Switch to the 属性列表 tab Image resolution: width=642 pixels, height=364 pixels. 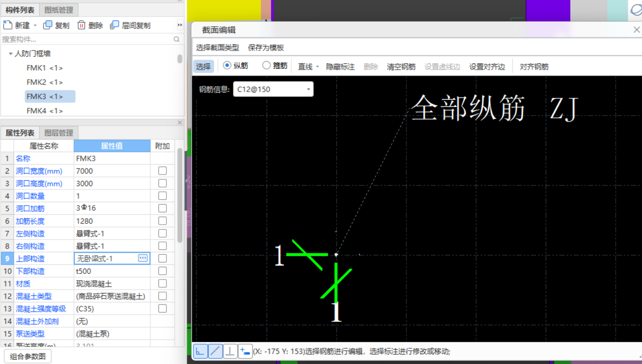click(x=20, y=133)
